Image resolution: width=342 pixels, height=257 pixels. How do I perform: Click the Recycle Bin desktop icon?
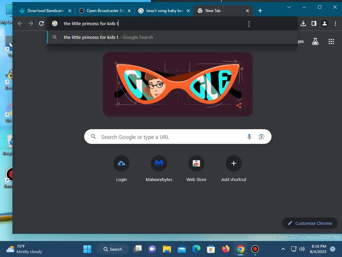pos(8,145)
